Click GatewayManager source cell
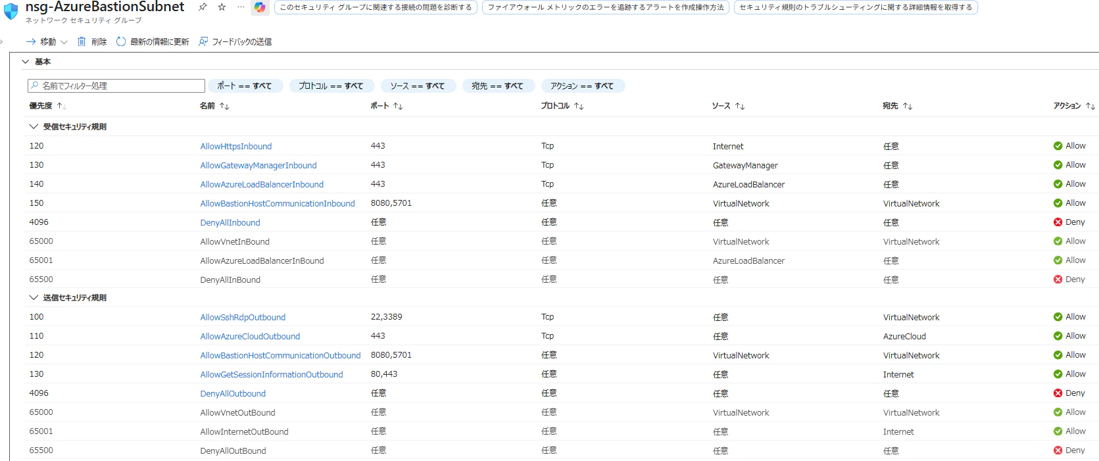 (745, 166)
